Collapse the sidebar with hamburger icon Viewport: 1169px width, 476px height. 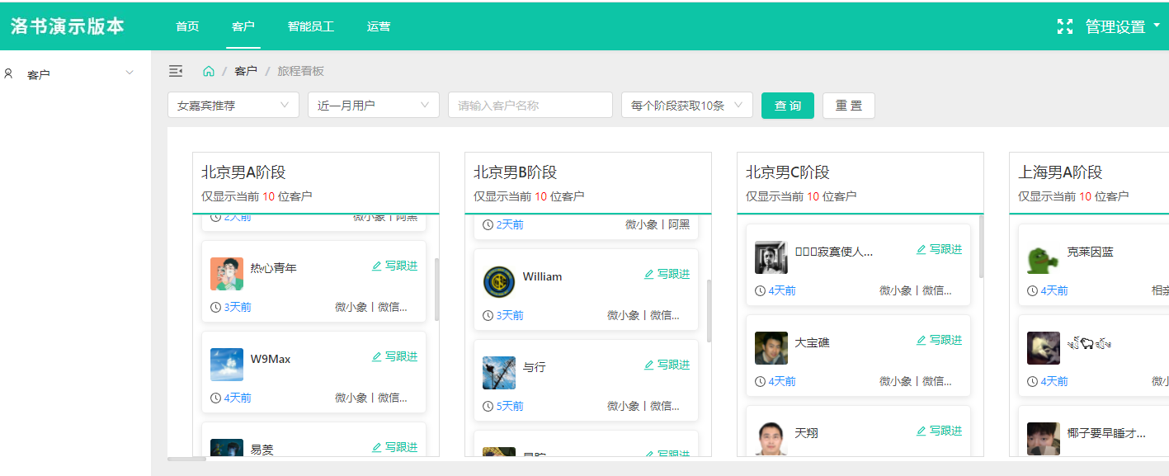pyautogui.click(x=176, y=71)
